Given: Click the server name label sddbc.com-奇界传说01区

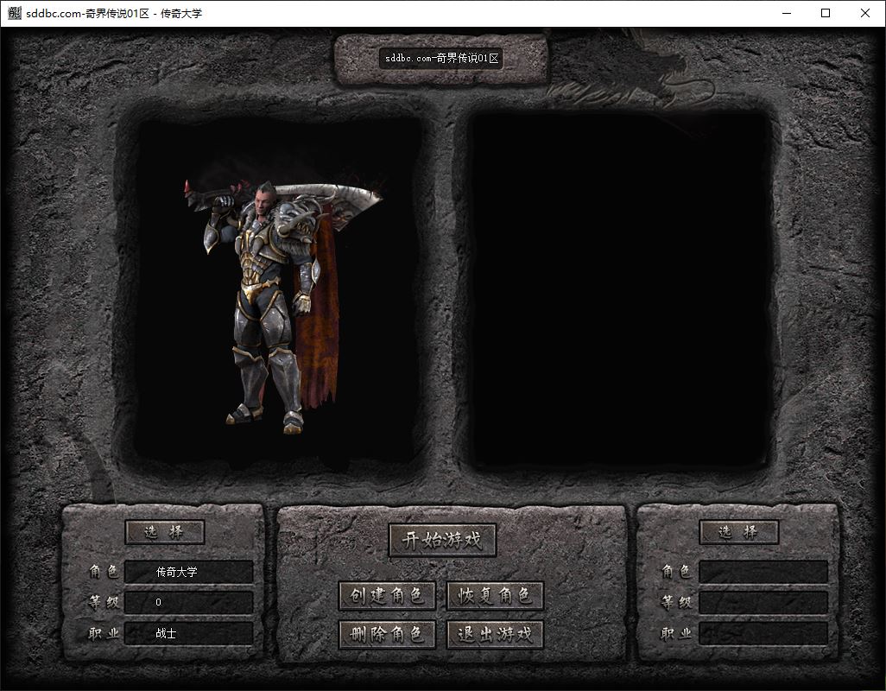Looking at the screenshot, I should (x=441, y=58).
